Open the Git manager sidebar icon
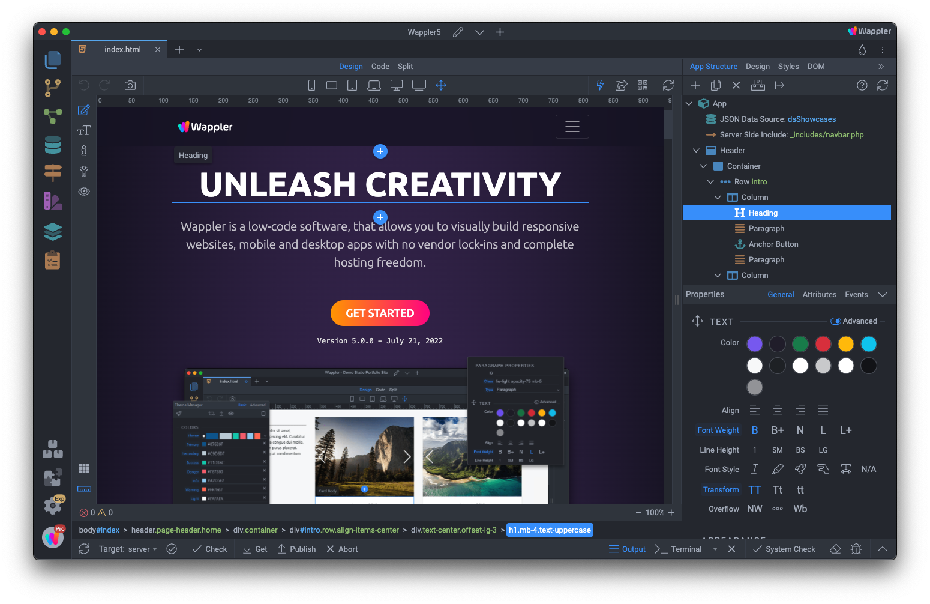 click(53, 88)
